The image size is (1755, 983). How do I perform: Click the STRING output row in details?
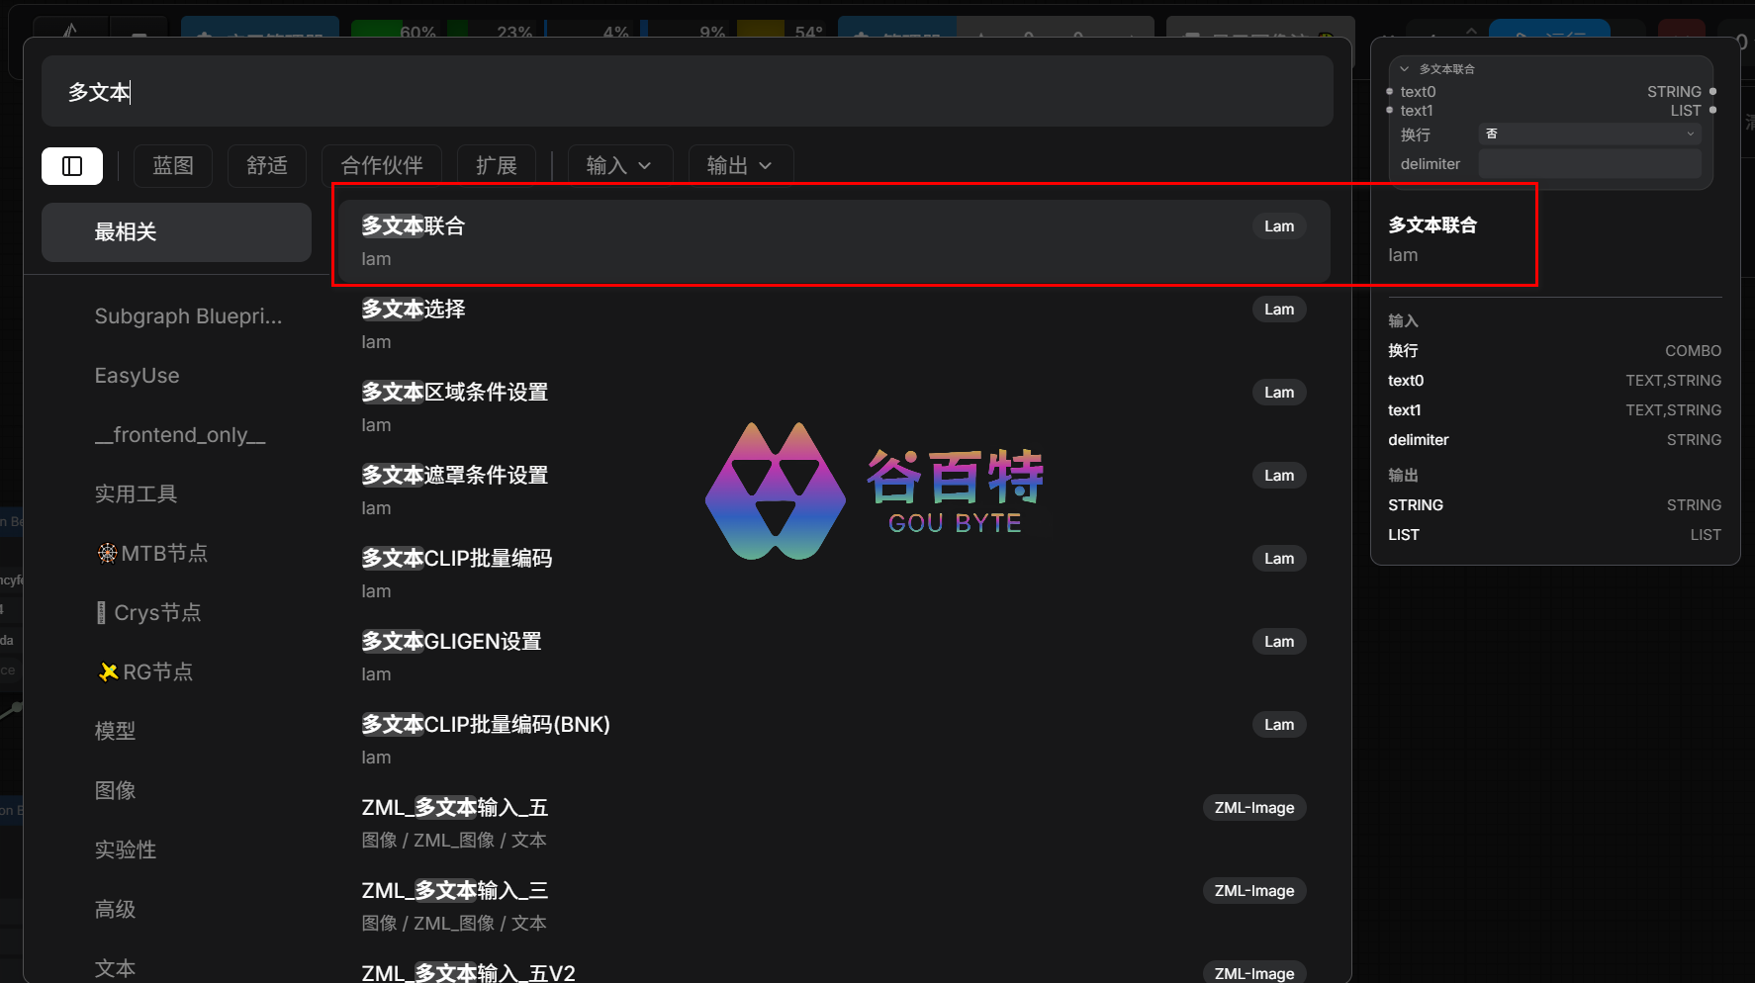pos(1554,505)
